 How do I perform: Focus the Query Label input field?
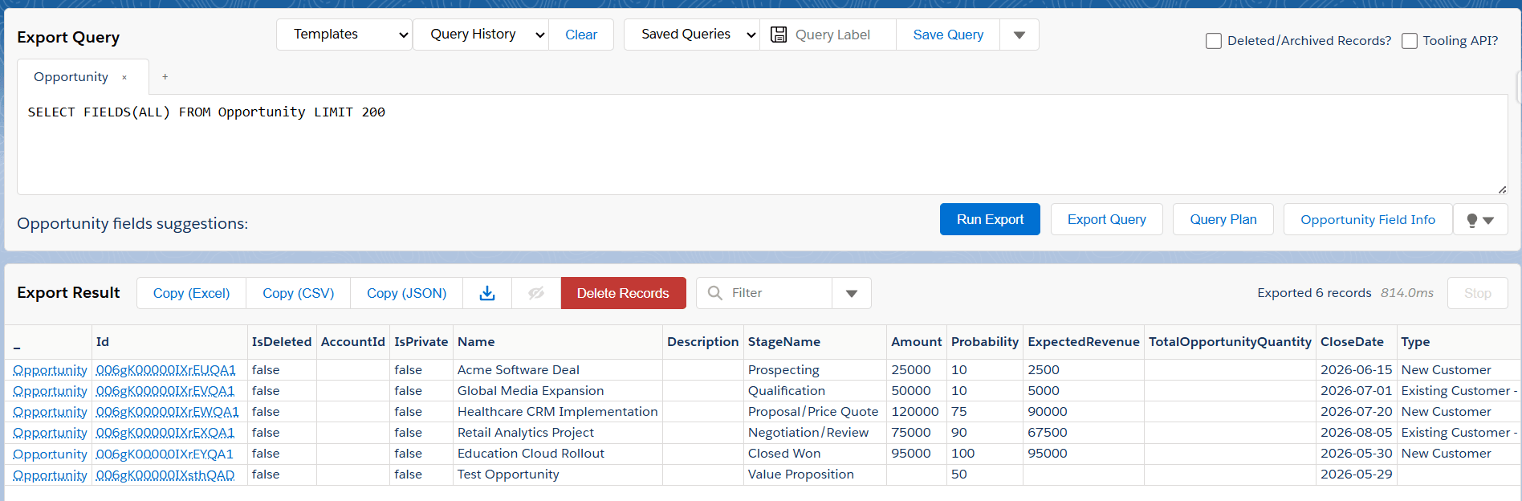coord(841,35)
